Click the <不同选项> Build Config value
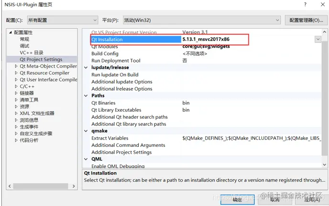Screen dimensions: 329x206 (x=195, y=53)
